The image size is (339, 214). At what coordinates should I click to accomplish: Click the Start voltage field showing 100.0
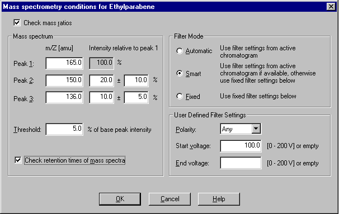tap(241, 146)
